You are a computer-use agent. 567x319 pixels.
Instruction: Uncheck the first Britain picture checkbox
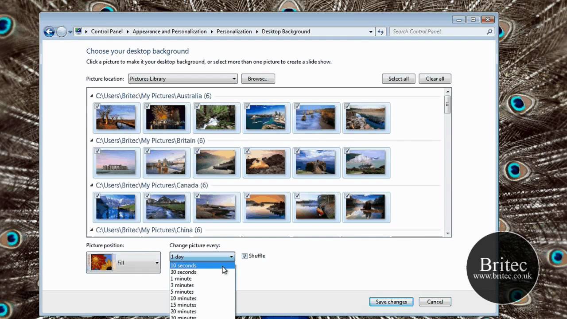[x=97, y=151]
